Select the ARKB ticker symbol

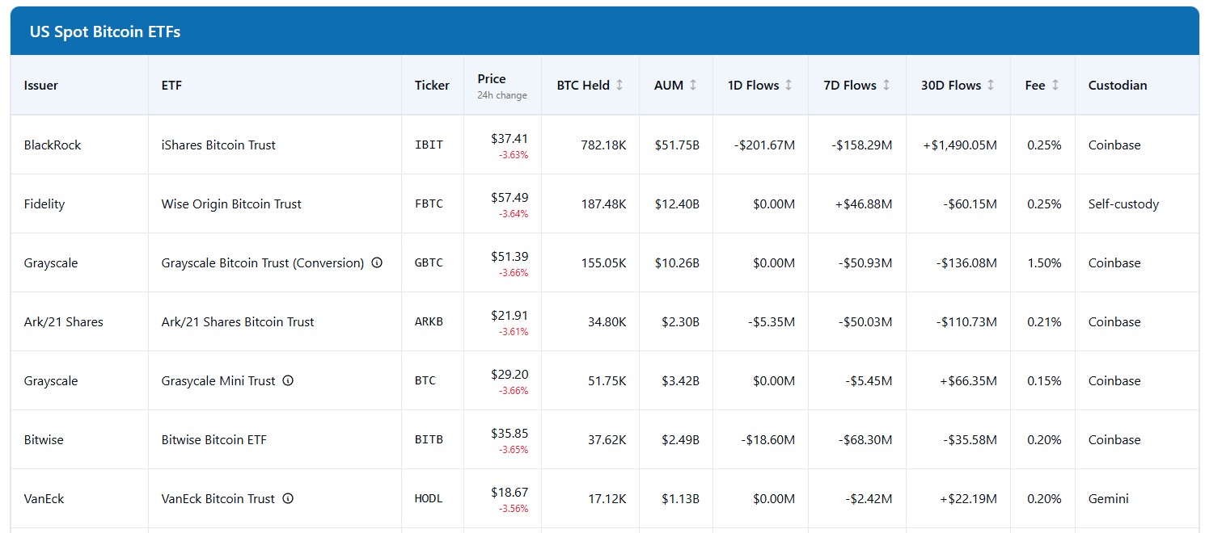[429, 321]
